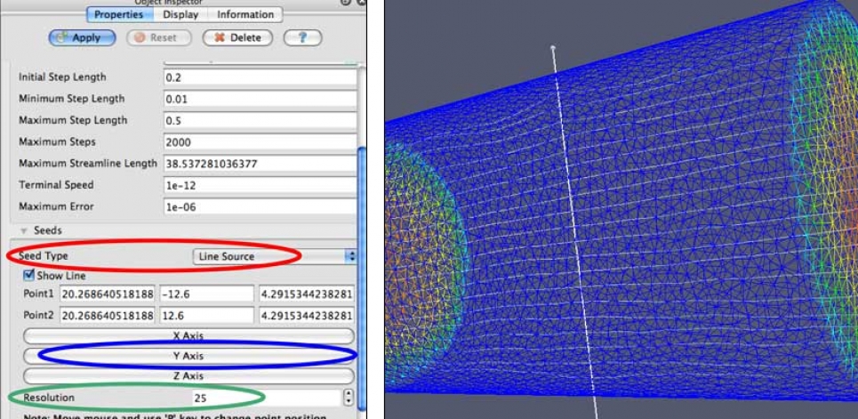Click the Resolution stepper arrows
Screen dimensions: 858x419
(x=348, y=398)
